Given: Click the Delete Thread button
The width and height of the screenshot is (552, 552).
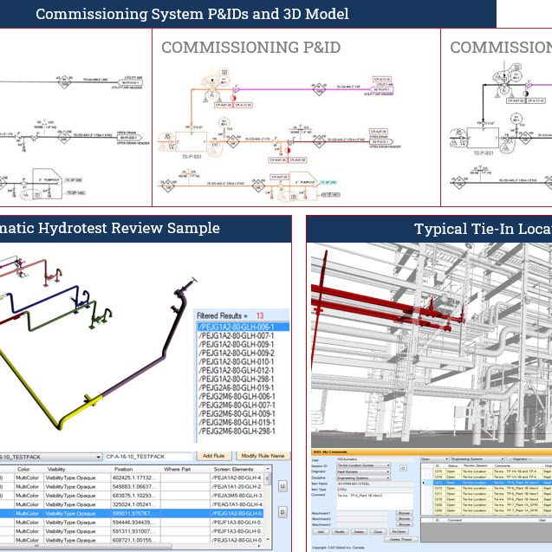Looking at the screenshot, I should tap(401, 539).
